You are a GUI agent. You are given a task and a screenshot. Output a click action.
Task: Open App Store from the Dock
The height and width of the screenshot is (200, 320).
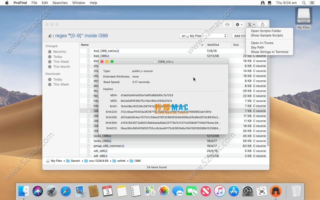pyautogui.click(x=234, y=191)
